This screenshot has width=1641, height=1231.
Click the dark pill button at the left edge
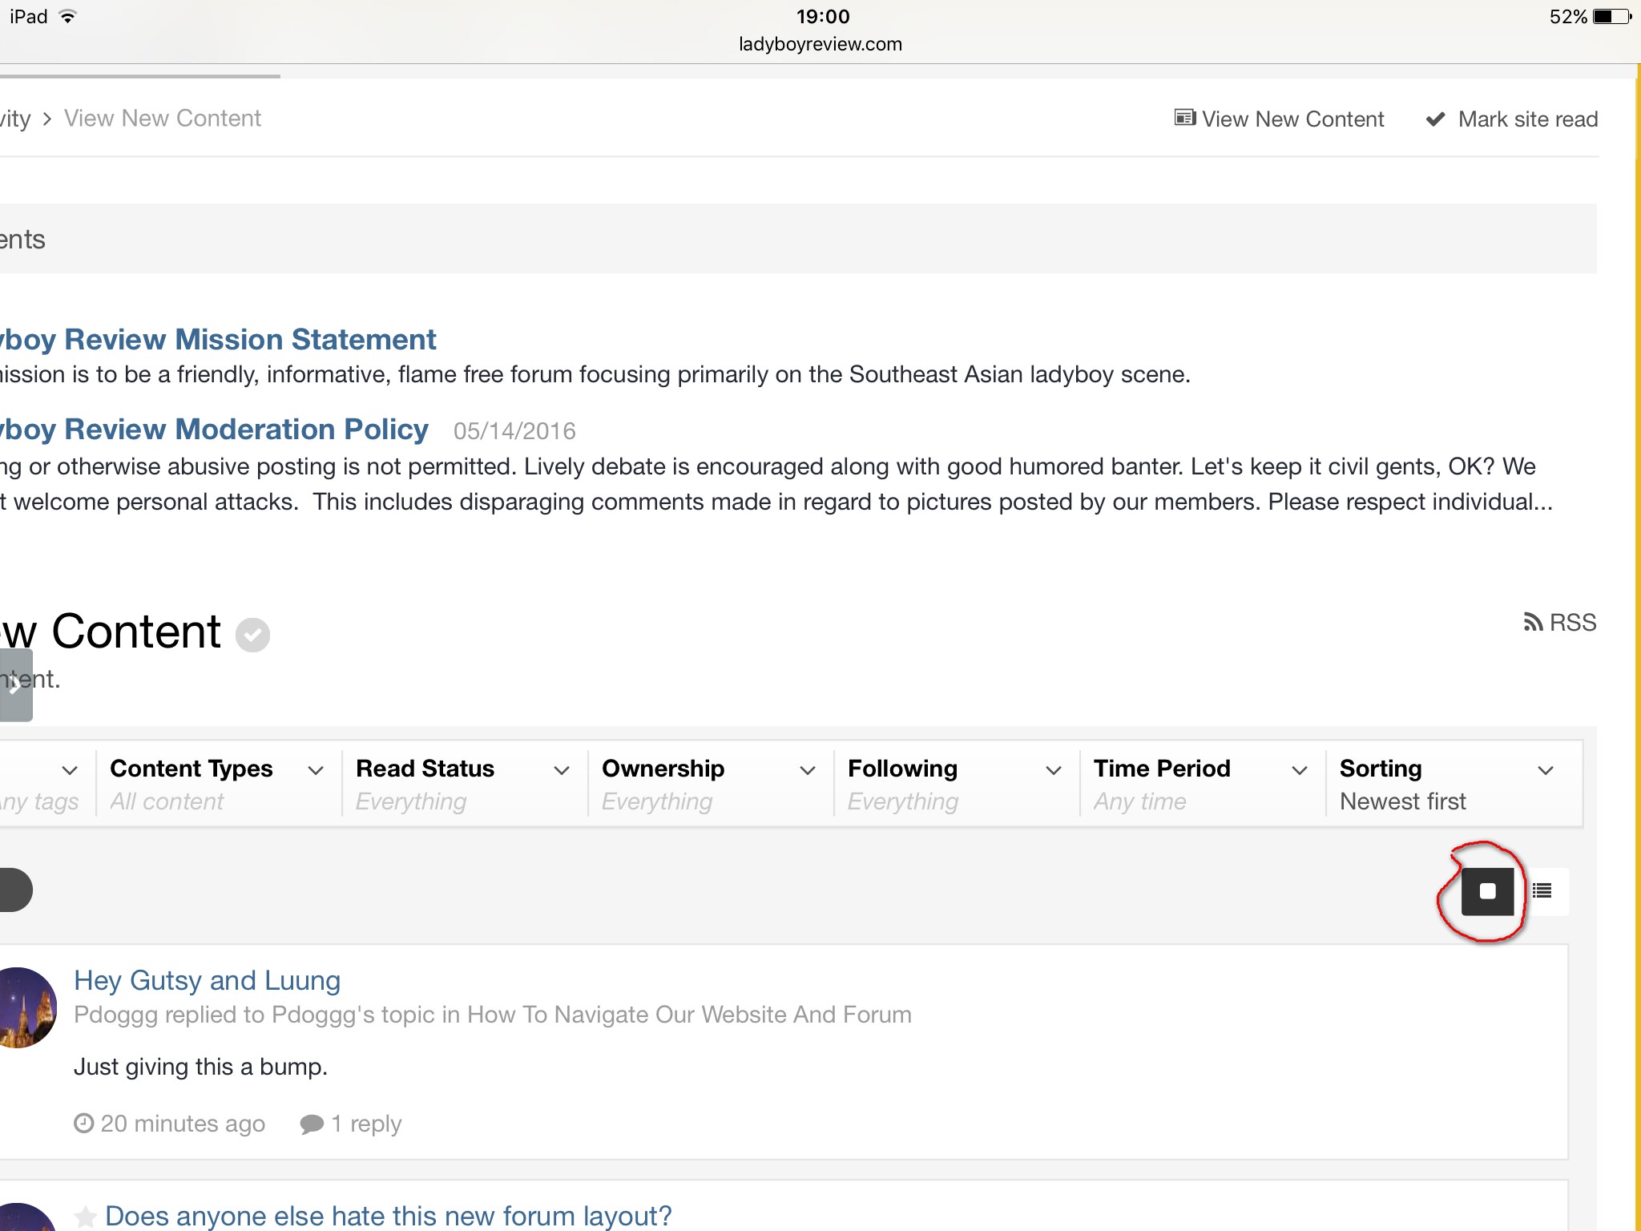pos(16,890)
